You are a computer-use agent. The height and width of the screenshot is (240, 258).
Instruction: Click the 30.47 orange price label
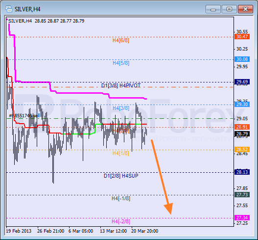click(242, 37)
